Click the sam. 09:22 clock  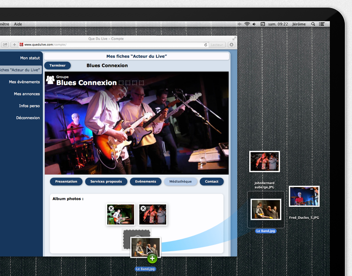pyautogui.click(x=278, y=24)
